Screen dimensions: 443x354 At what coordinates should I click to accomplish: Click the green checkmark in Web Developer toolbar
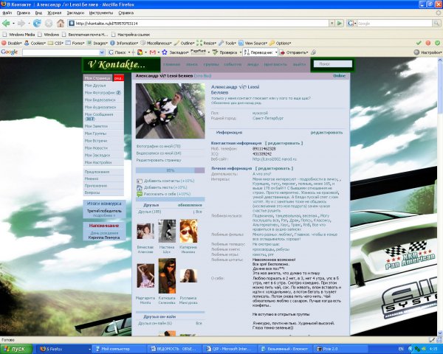(x=419, y=43)
